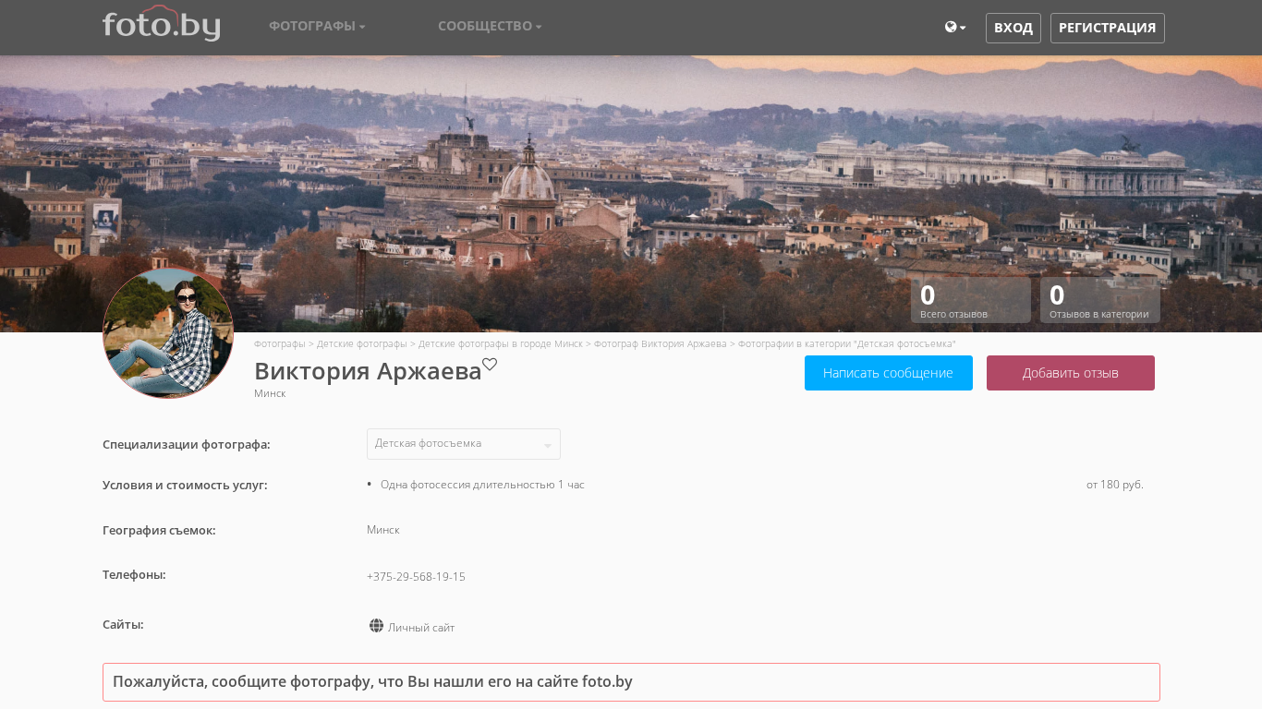Viewport: 1262px width, 709px height.
Task: Open the Фотографы dropdown menu
Action: point(317,26)
